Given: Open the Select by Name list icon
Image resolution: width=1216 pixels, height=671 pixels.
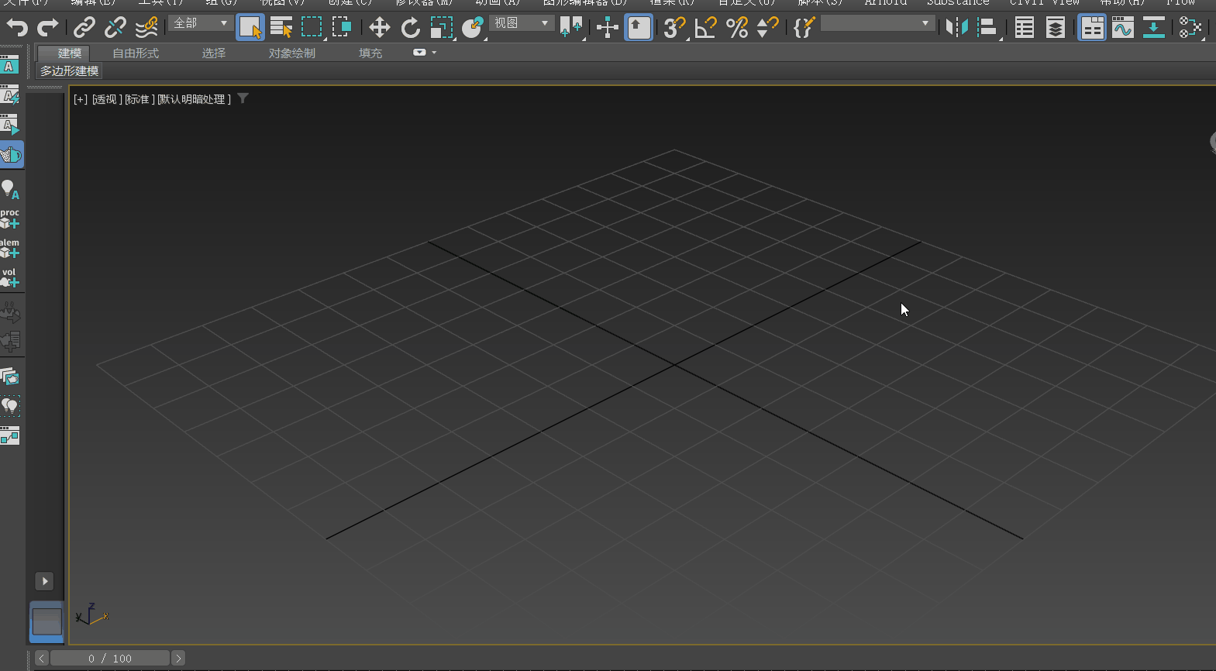Looking at the screenshot, I should (x=281, y=28).
